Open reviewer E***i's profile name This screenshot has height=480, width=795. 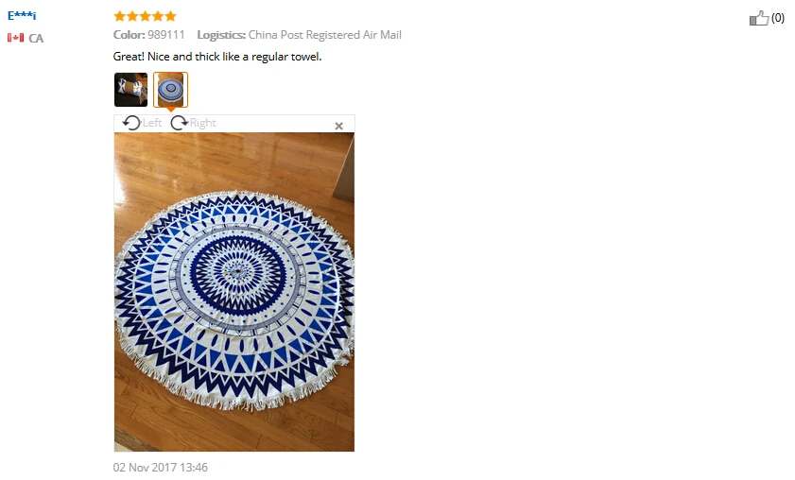(x=22, y=15)
